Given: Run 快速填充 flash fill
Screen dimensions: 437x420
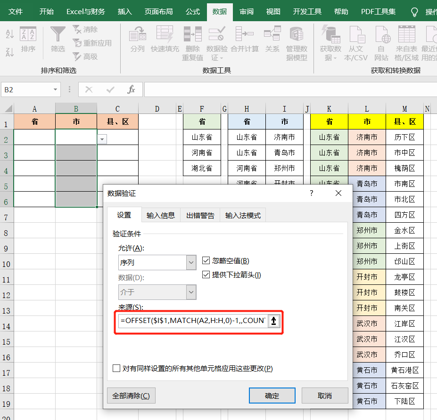Looking at the screenshot, I should click(x=165, y=40).
